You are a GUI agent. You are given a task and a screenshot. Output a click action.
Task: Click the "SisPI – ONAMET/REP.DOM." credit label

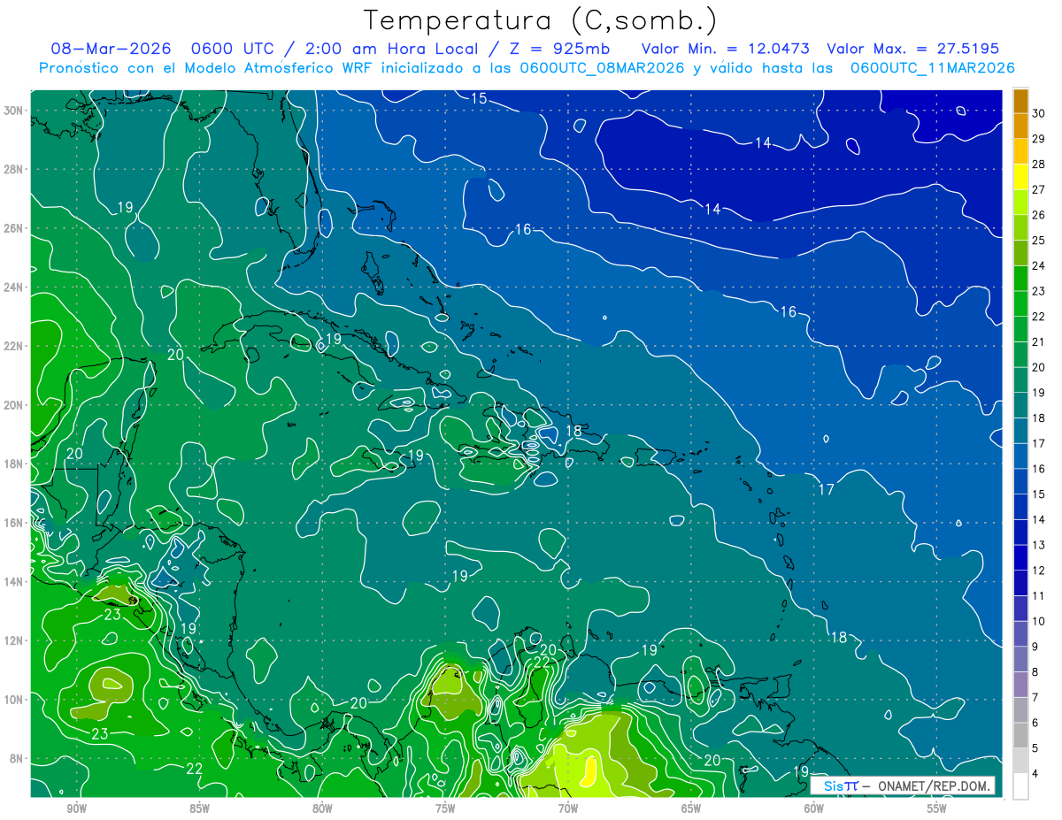click(x=903, y=786)
